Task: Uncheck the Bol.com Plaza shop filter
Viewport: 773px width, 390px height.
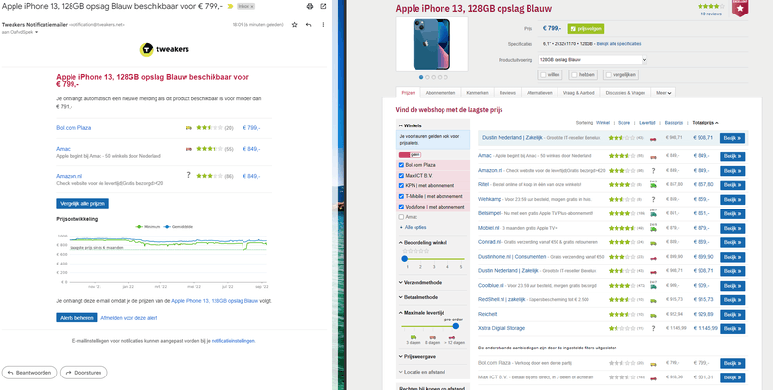Action: 401,165
